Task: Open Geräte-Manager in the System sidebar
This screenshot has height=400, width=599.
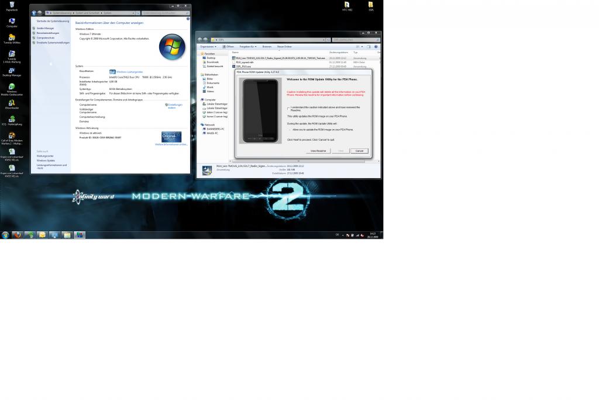Action: 45,28
